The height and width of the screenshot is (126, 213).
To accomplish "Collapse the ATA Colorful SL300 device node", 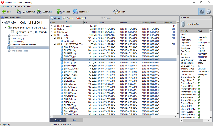I will 2,22.
